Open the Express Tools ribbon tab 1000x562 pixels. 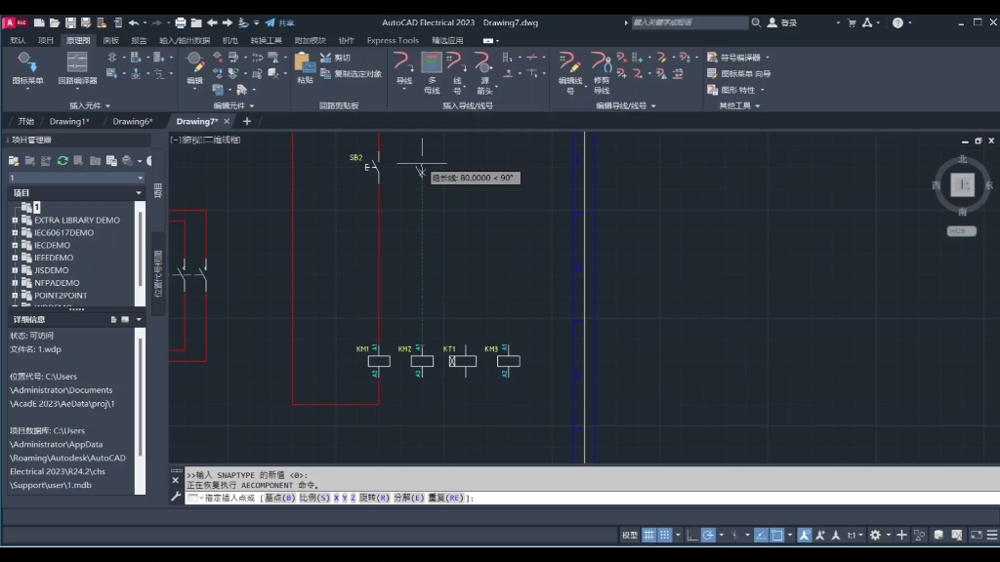(x=393, y=40)
